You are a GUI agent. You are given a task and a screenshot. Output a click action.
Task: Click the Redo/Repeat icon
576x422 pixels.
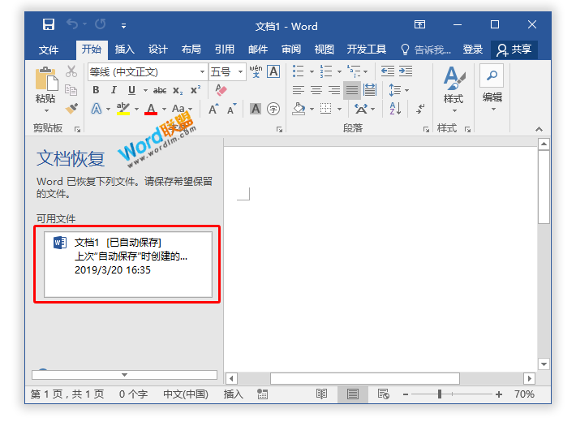tap(100, 24)
